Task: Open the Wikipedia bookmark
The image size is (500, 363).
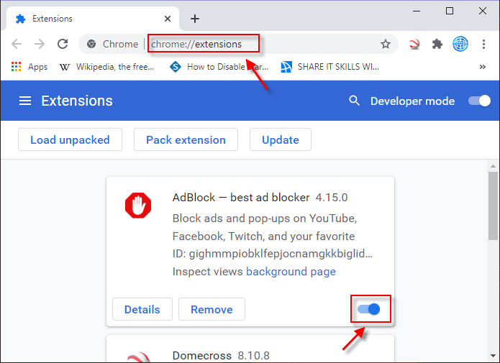Action: point(106,67)
